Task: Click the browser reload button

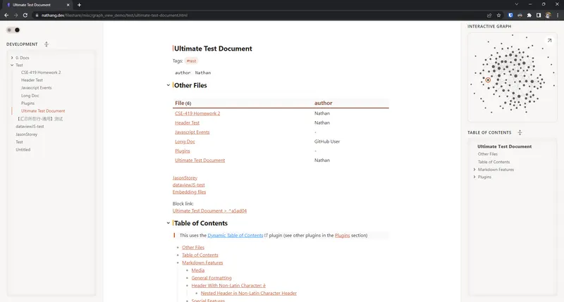Action: [25, 15]
